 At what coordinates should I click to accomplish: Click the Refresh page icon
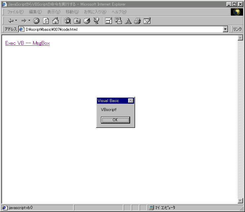[46, 21]
